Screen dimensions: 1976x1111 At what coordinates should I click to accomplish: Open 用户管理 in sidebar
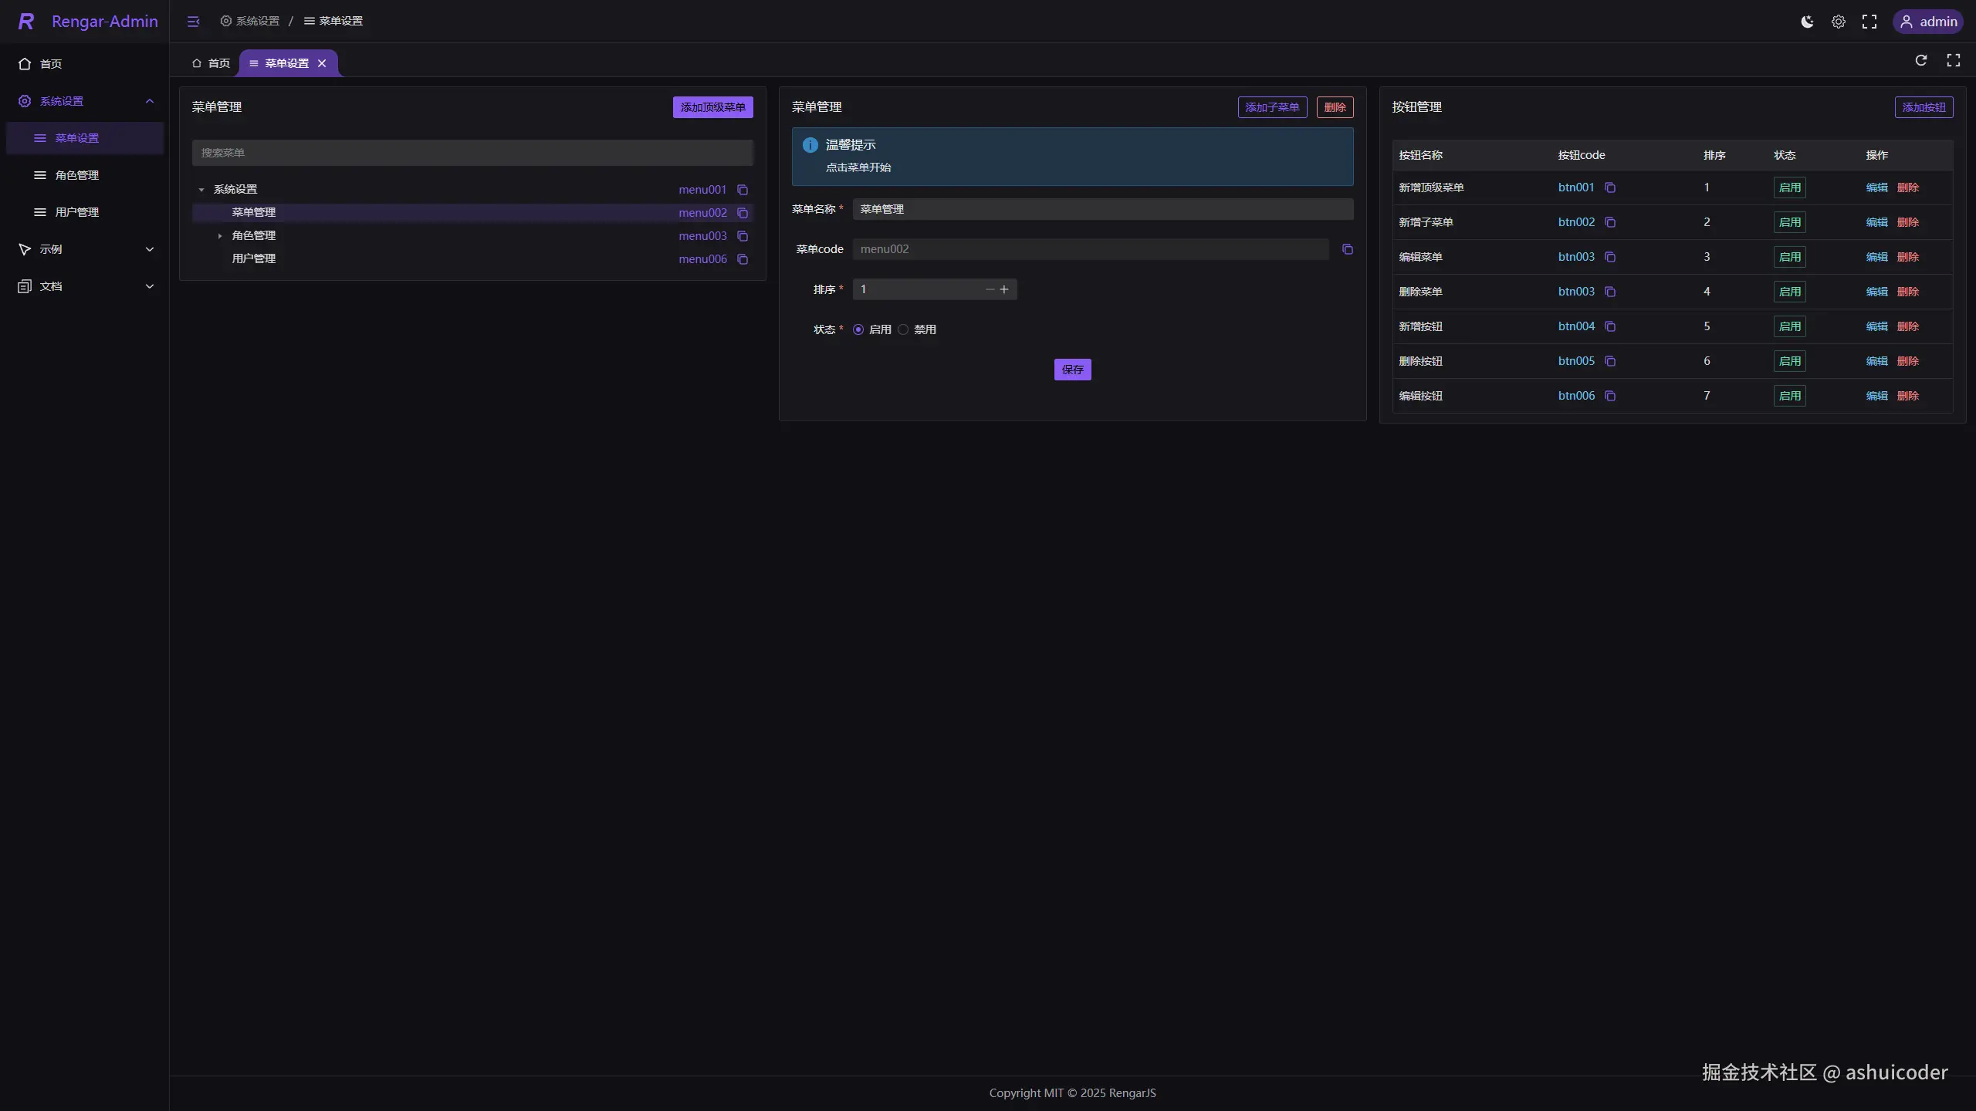pyautogui.click(x=76, y=212)
